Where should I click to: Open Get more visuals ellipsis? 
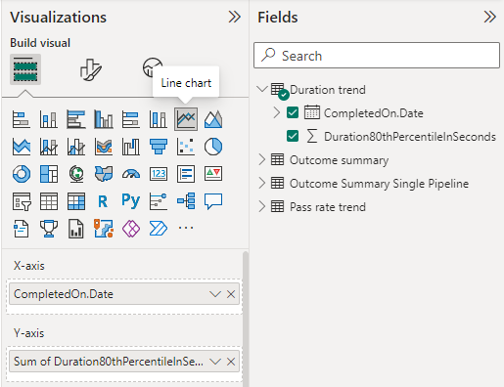(186, 228)
